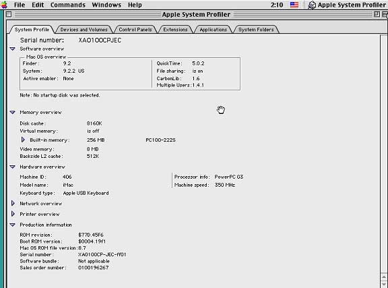The height and width of the screenshot is (288, 388).
Task: Click the US flag keyboard menu icon
Action: pos(294,5)
